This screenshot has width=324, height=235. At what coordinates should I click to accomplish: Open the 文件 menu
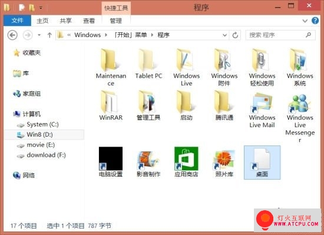pos(17,21)
